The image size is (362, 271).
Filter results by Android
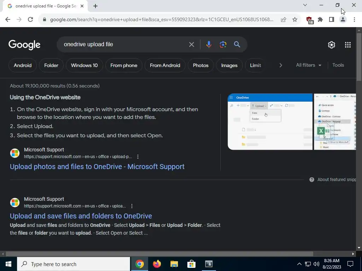click(x=23, y=65)
